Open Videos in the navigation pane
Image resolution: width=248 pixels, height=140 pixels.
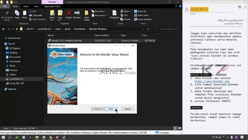pyautogui.click(x=13, y=74)
